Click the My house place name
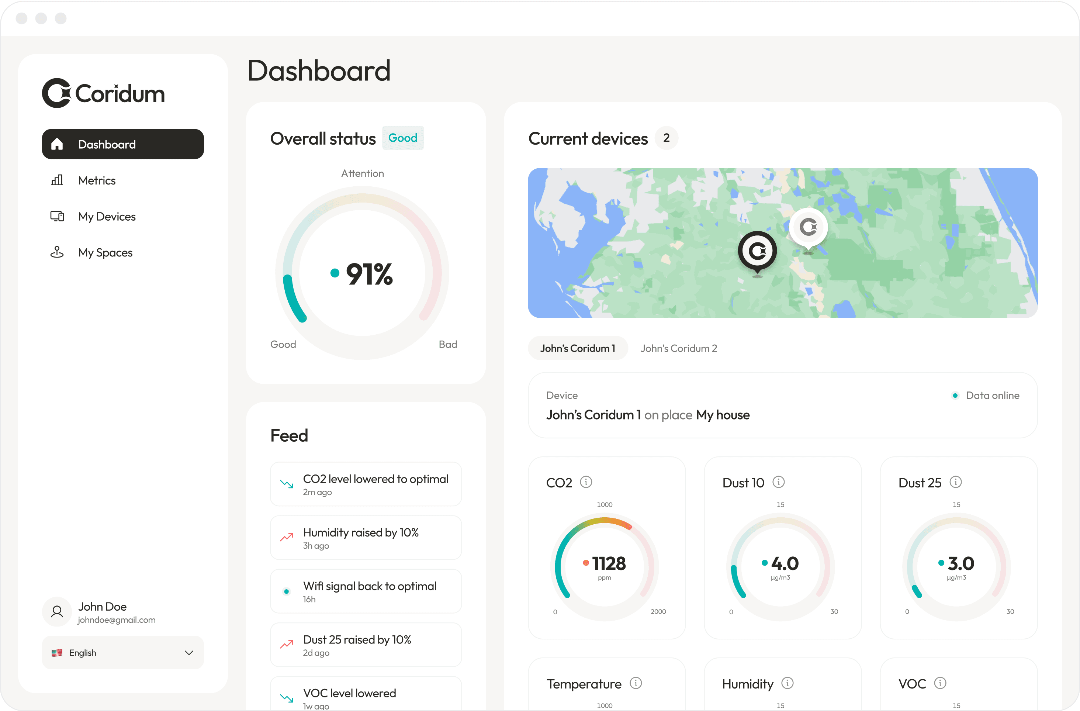This screenshot has height=711, width=1080. (x=723, y=415)
